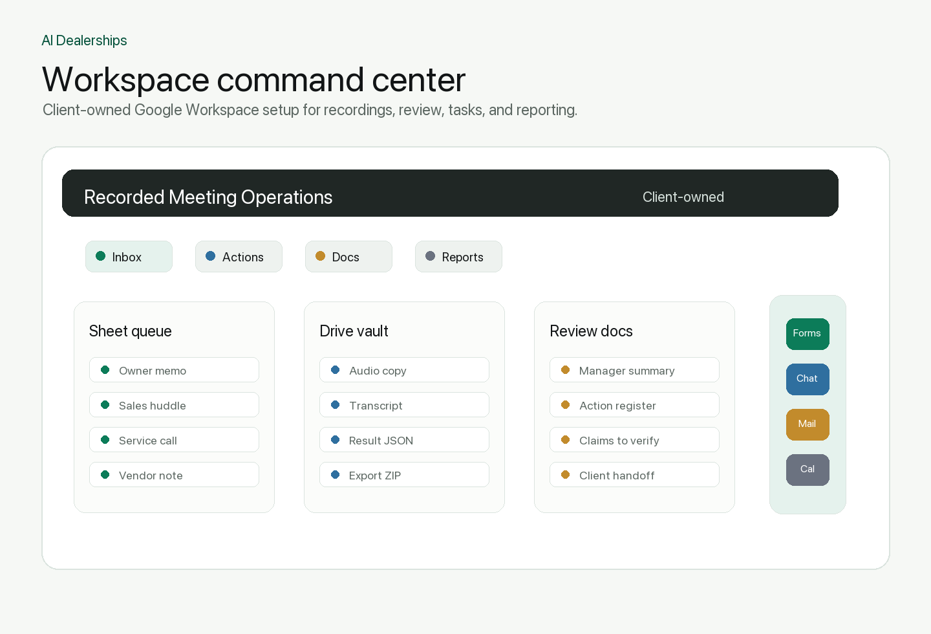Click the Recorded Meeting Operations title
Screen dimensions: 931x634
click(x=208, y=197)
